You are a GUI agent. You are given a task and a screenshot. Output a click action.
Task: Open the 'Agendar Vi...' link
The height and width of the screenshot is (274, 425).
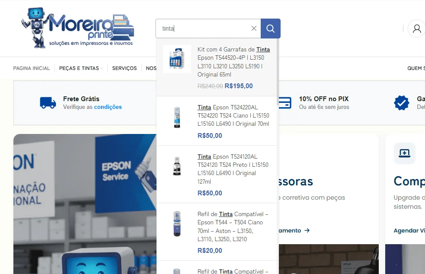click(x=409, y=230)
